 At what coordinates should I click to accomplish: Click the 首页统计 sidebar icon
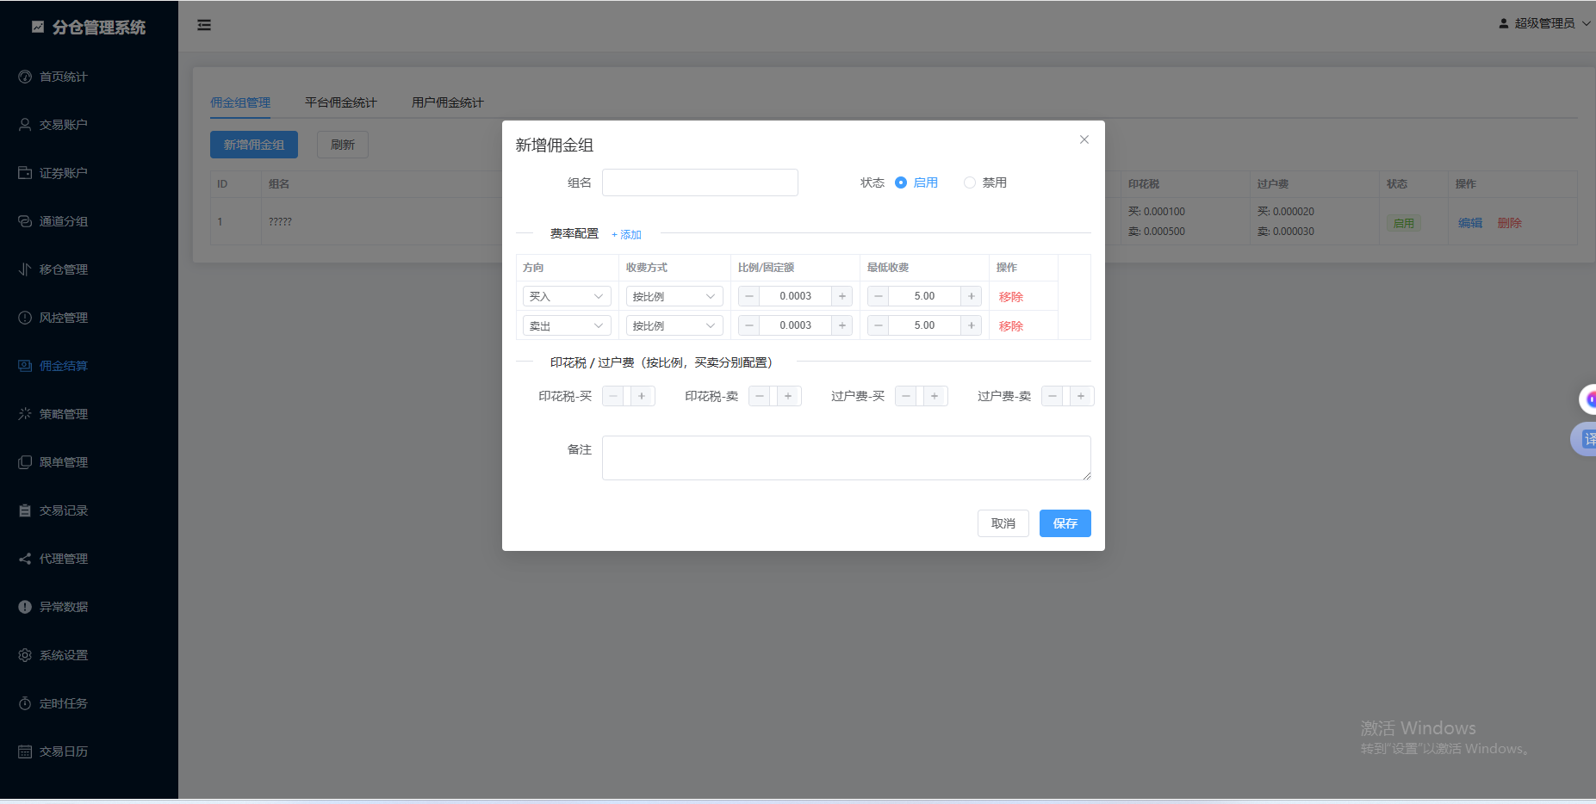pyautogui.click(x=25, y=77)
